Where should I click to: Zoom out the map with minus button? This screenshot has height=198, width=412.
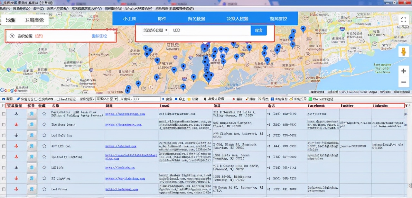(x=404, y=82)
